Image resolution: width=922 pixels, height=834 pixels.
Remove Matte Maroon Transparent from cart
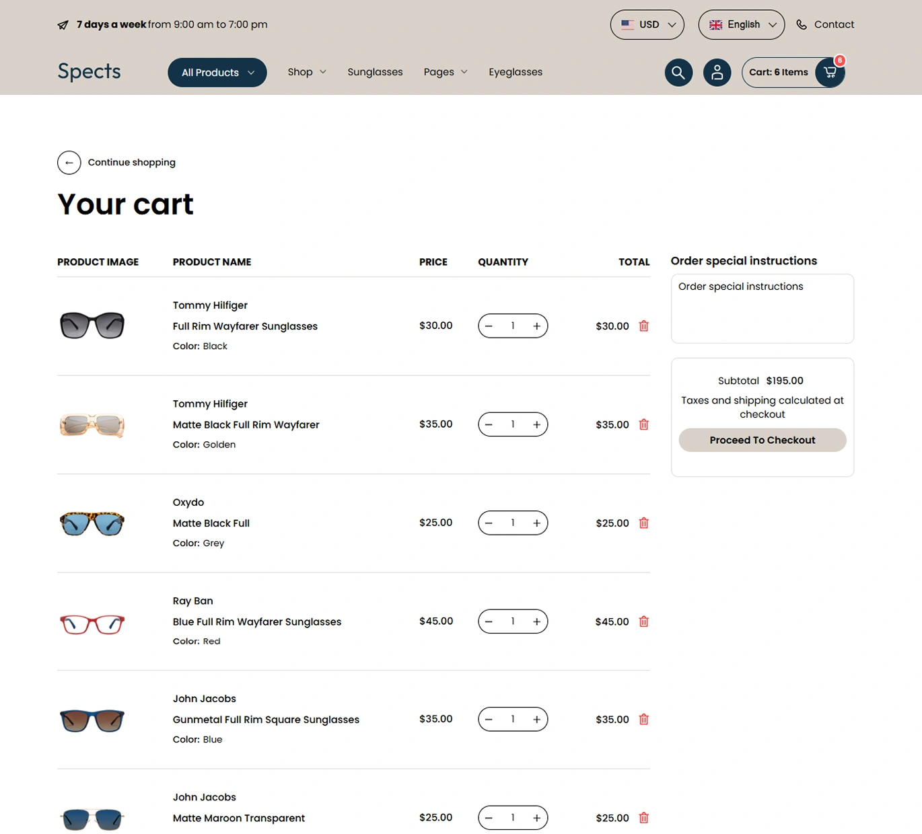pyautogui.click(x=644, y=818)
